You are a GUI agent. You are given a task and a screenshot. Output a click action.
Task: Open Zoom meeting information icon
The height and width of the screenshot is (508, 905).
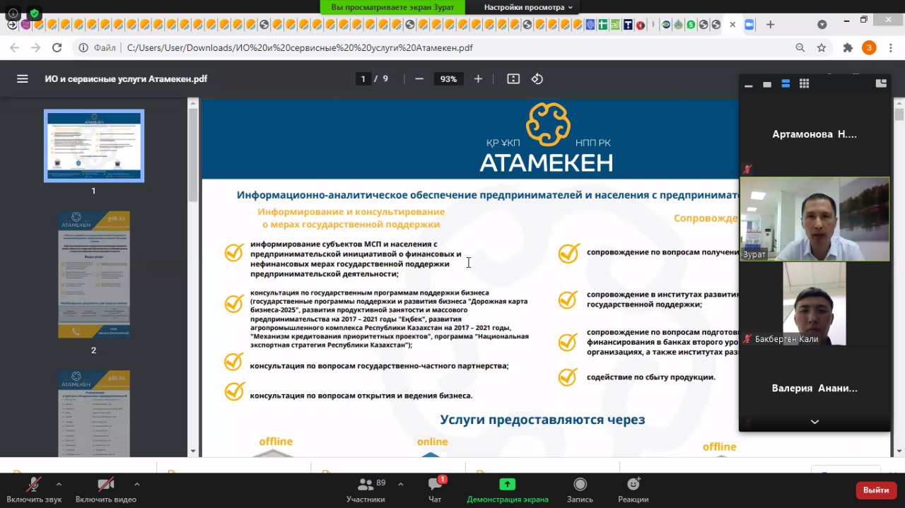pyautogui.click(x=13, y=13)
